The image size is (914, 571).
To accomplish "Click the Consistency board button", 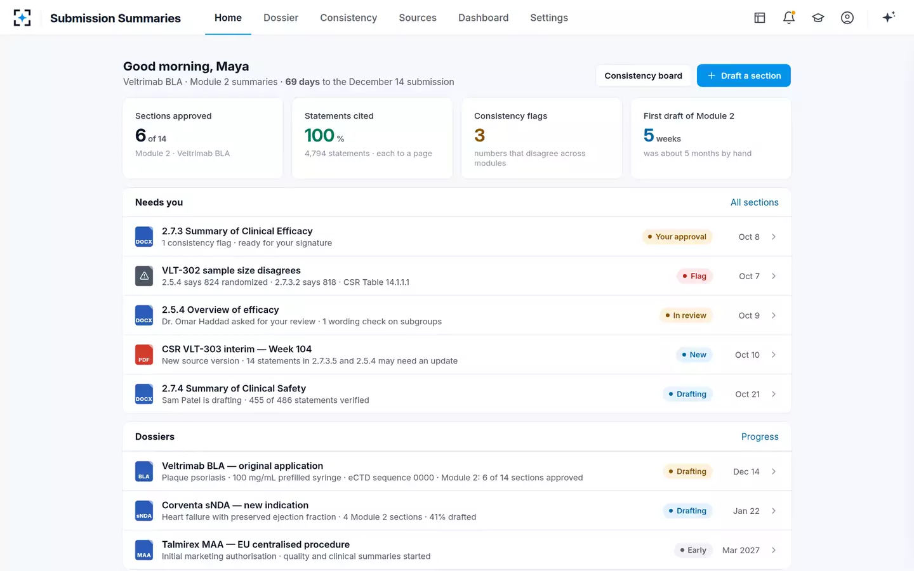I will [x=643, y=75].
